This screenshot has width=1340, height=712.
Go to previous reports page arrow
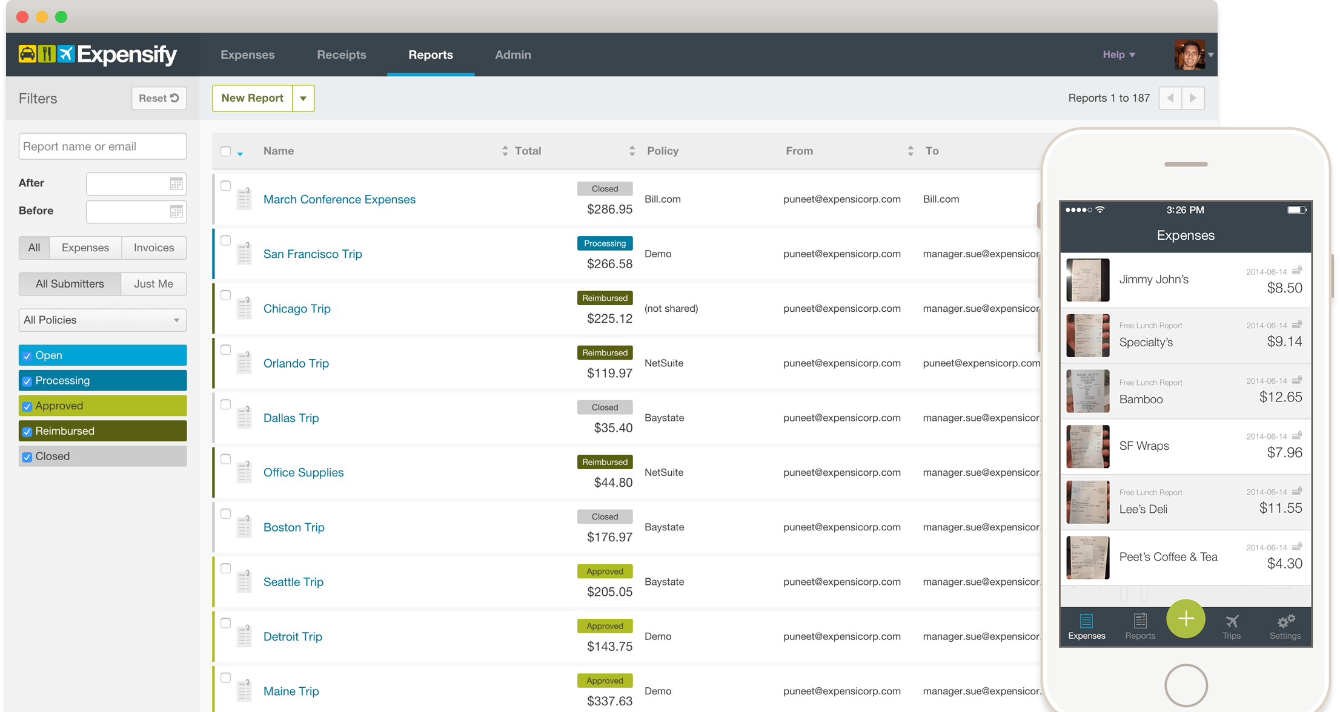click(x=1170, y=98)
